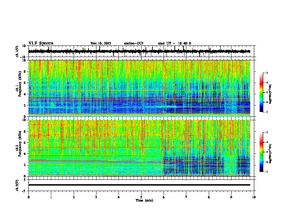The width and height of the screenshot is (286, 221).
Task: Click the "-5" tick on ch.3(V) axis
Action: coord(24,191)
